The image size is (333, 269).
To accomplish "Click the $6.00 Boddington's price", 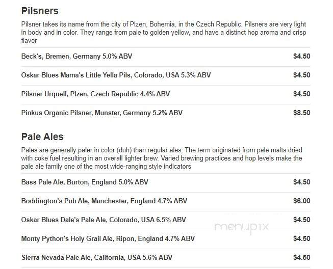I will pos(301,201).
